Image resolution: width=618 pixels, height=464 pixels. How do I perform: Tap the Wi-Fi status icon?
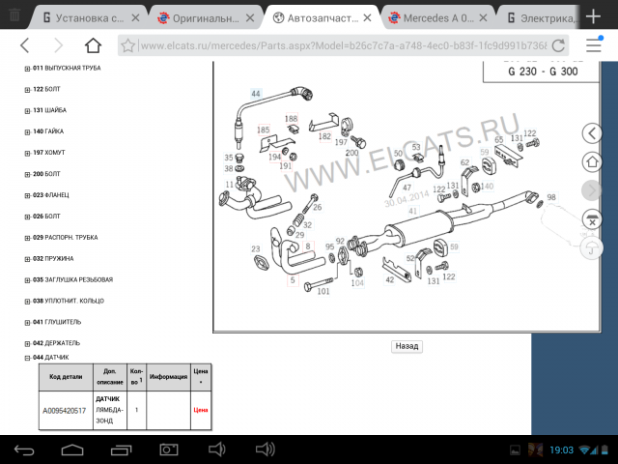click(584, 449)
